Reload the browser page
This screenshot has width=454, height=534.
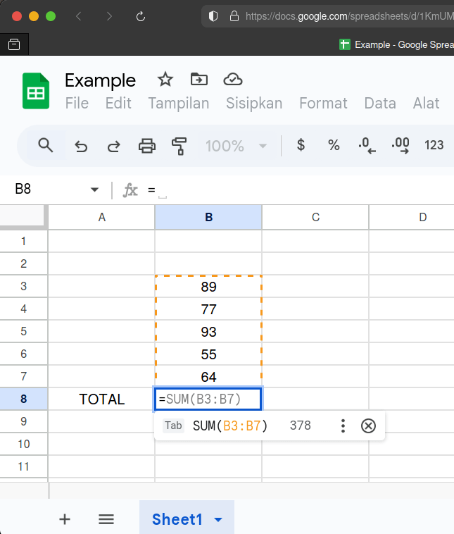pyautogui.click(x=141, y=16)
